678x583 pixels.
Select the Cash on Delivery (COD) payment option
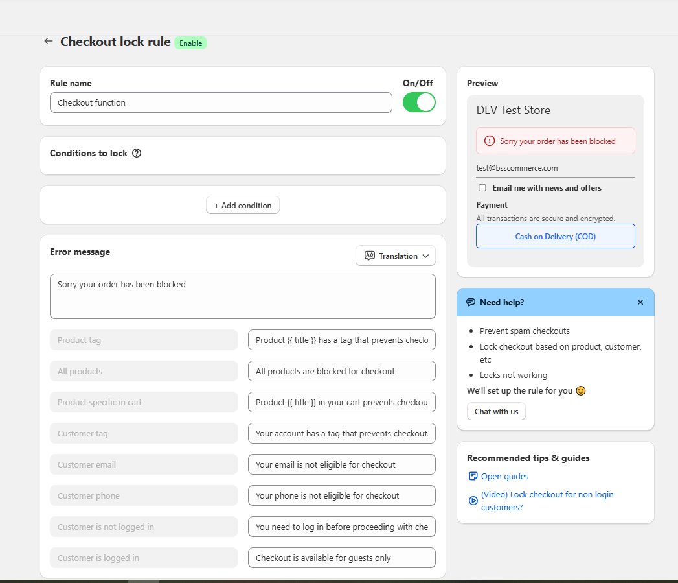tap(555, 236)
